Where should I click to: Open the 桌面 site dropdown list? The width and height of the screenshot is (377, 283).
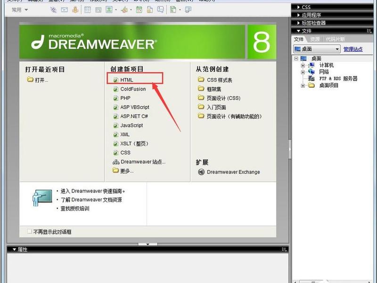[317, 49]
